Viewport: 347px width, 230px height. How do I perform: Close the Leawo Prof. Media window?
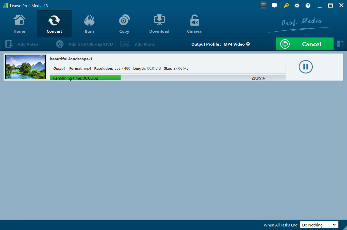(x=341, y=5)
